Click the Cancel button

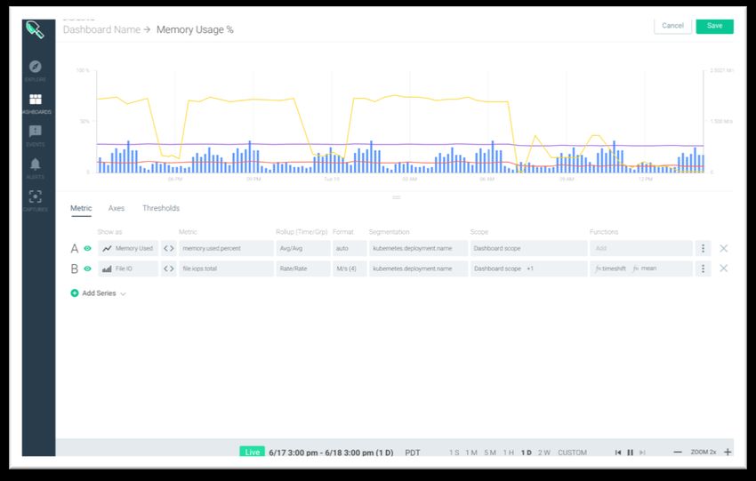(672, 26)
